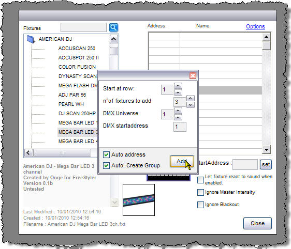Increase DMX Universe with up arrow
Screen dimensions: 291x249
point(178,111)
